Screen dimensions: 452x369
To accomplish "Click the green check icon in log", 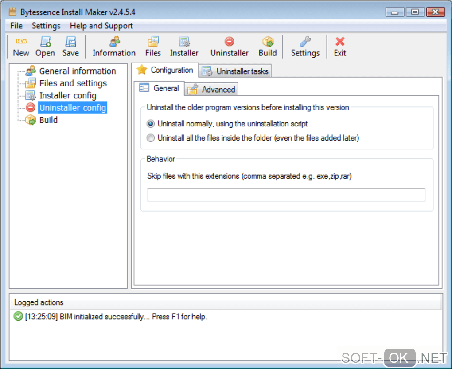I will (18, 317).
